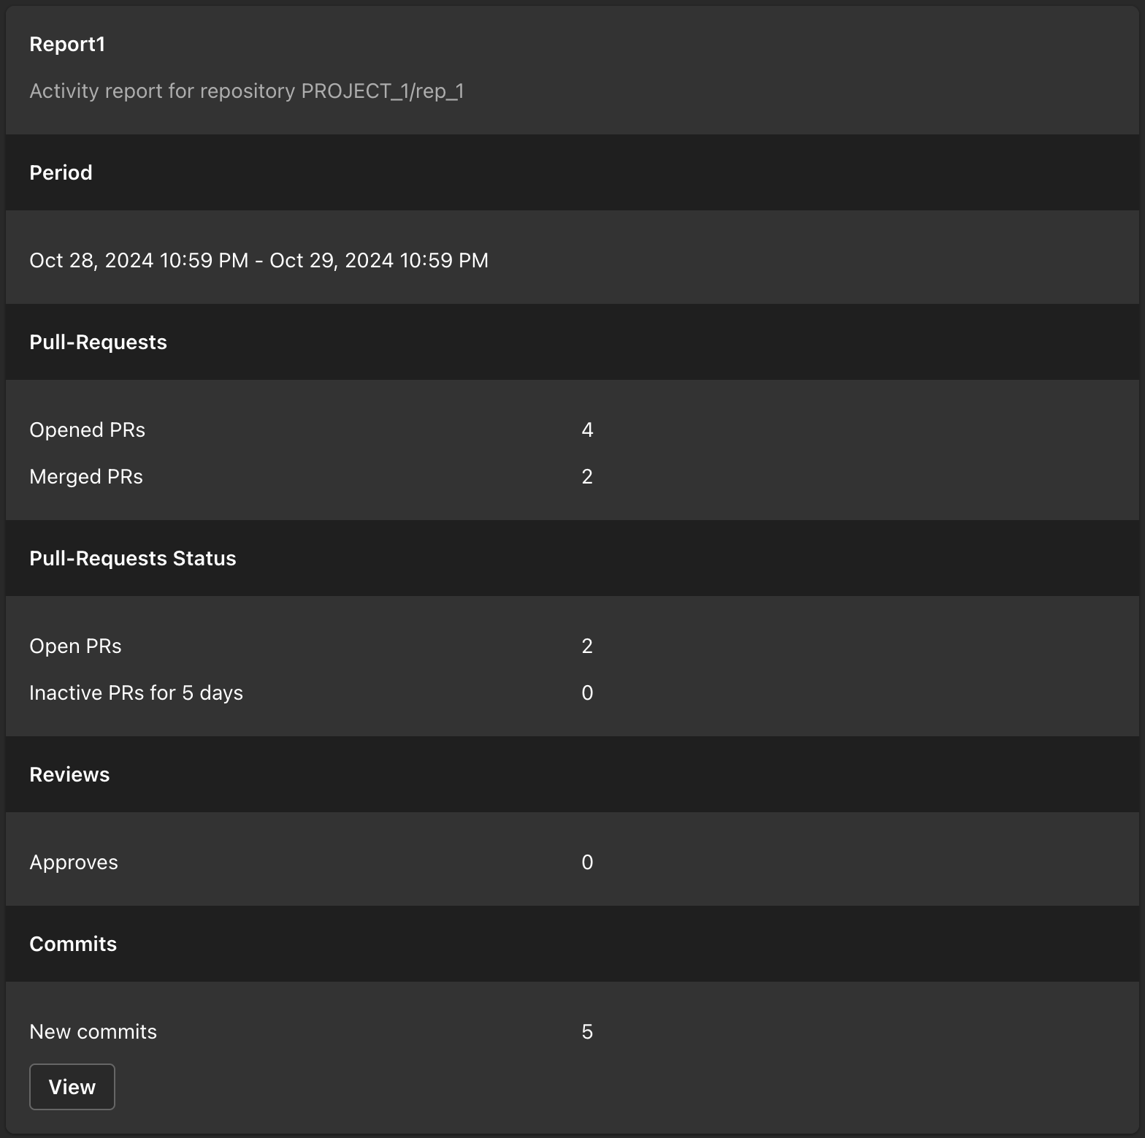Screen dimensions: 1145x1138
Task: Click the Open PRs label
Action: 75,646
